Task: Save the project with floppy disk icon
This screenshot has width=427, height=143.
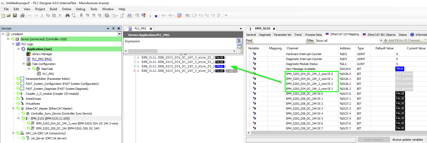Action: point(15,16)
